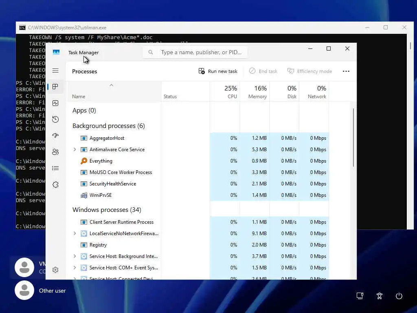417x313 pixels.
Task: Click the utilman.exe window title text
Action: 67,28
